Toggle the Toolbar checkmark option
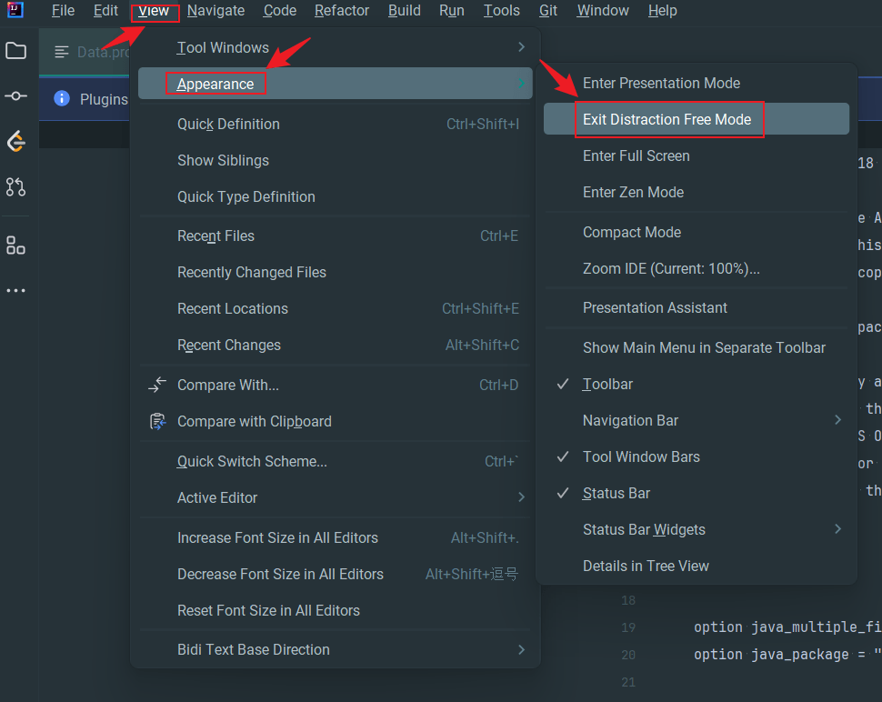Image resolution: width=882 pixels, height=702 pixels. (607, 385)
